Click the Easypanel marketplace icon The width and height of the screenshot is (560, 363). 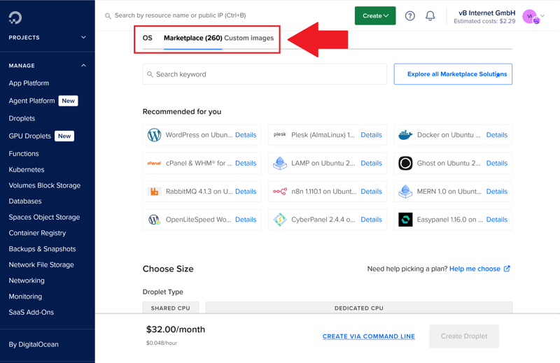tap(405, 220)
